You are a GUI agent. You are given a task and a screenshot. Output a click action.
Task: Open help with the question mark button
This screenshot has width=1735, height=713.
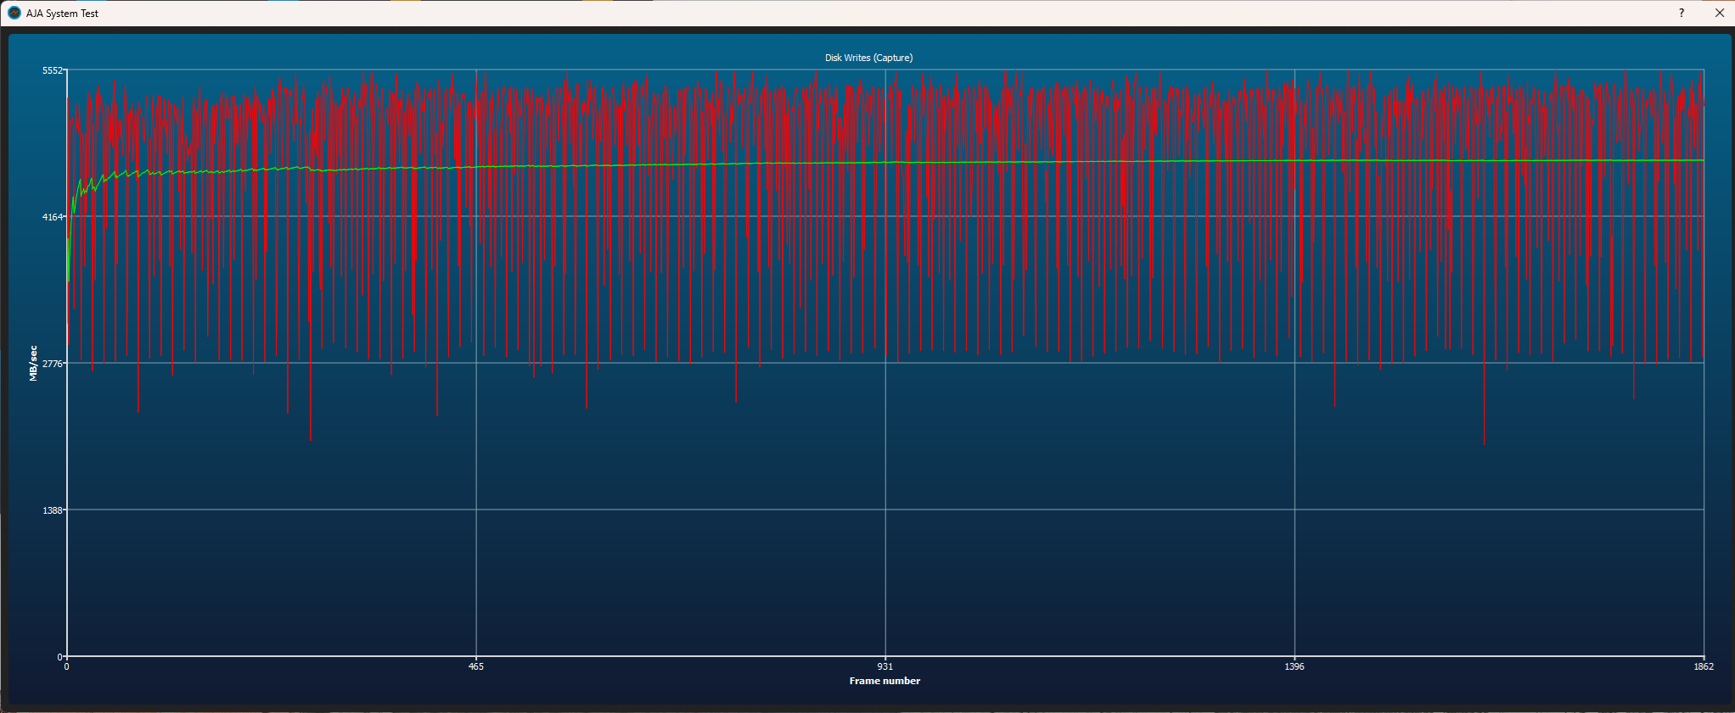1682,13
